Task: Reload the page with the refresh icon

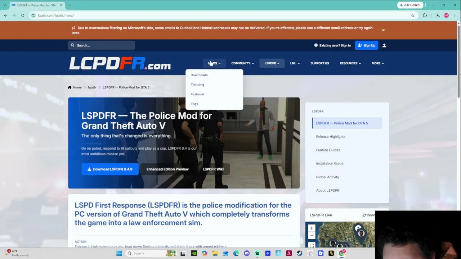Action: [x=23, y=15]
